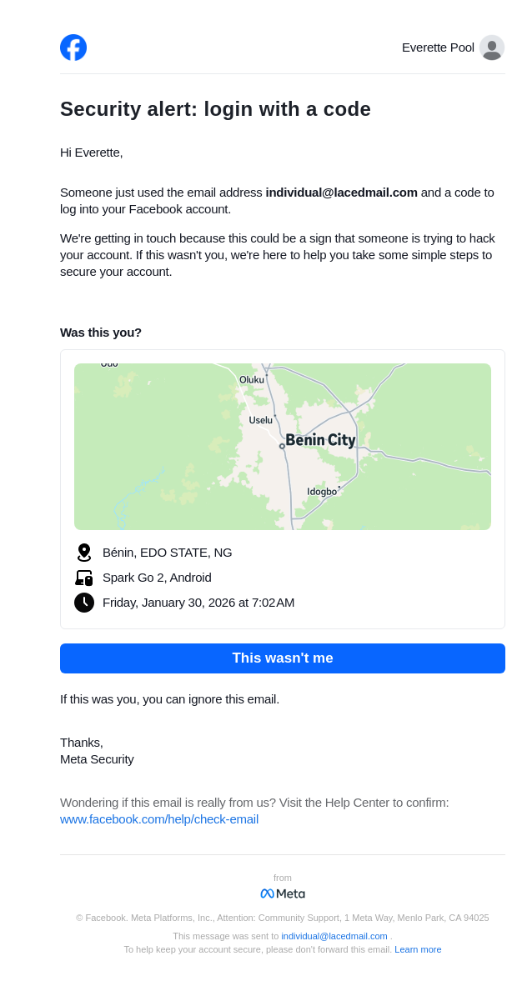Image resolution: width=512 pixels, height=996 pixels.
Task: Click the location pin icon
Action: [x=83, y=553]
